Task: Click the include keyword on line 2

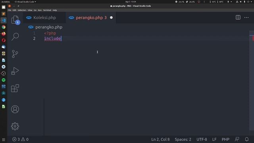Action: [52, 39]
